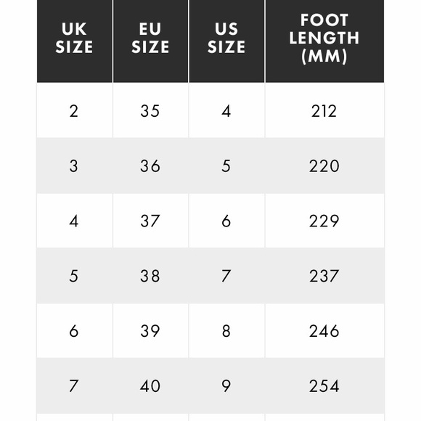
Task: Select foot length 212 cell
Action: pos(324,110)
